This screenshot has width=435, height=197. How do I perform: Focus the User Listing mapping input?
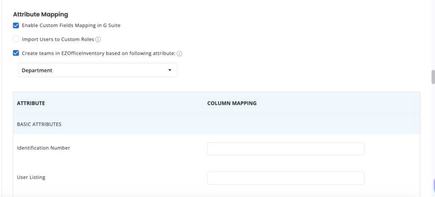pyautogui.click(x=285, y=178)
